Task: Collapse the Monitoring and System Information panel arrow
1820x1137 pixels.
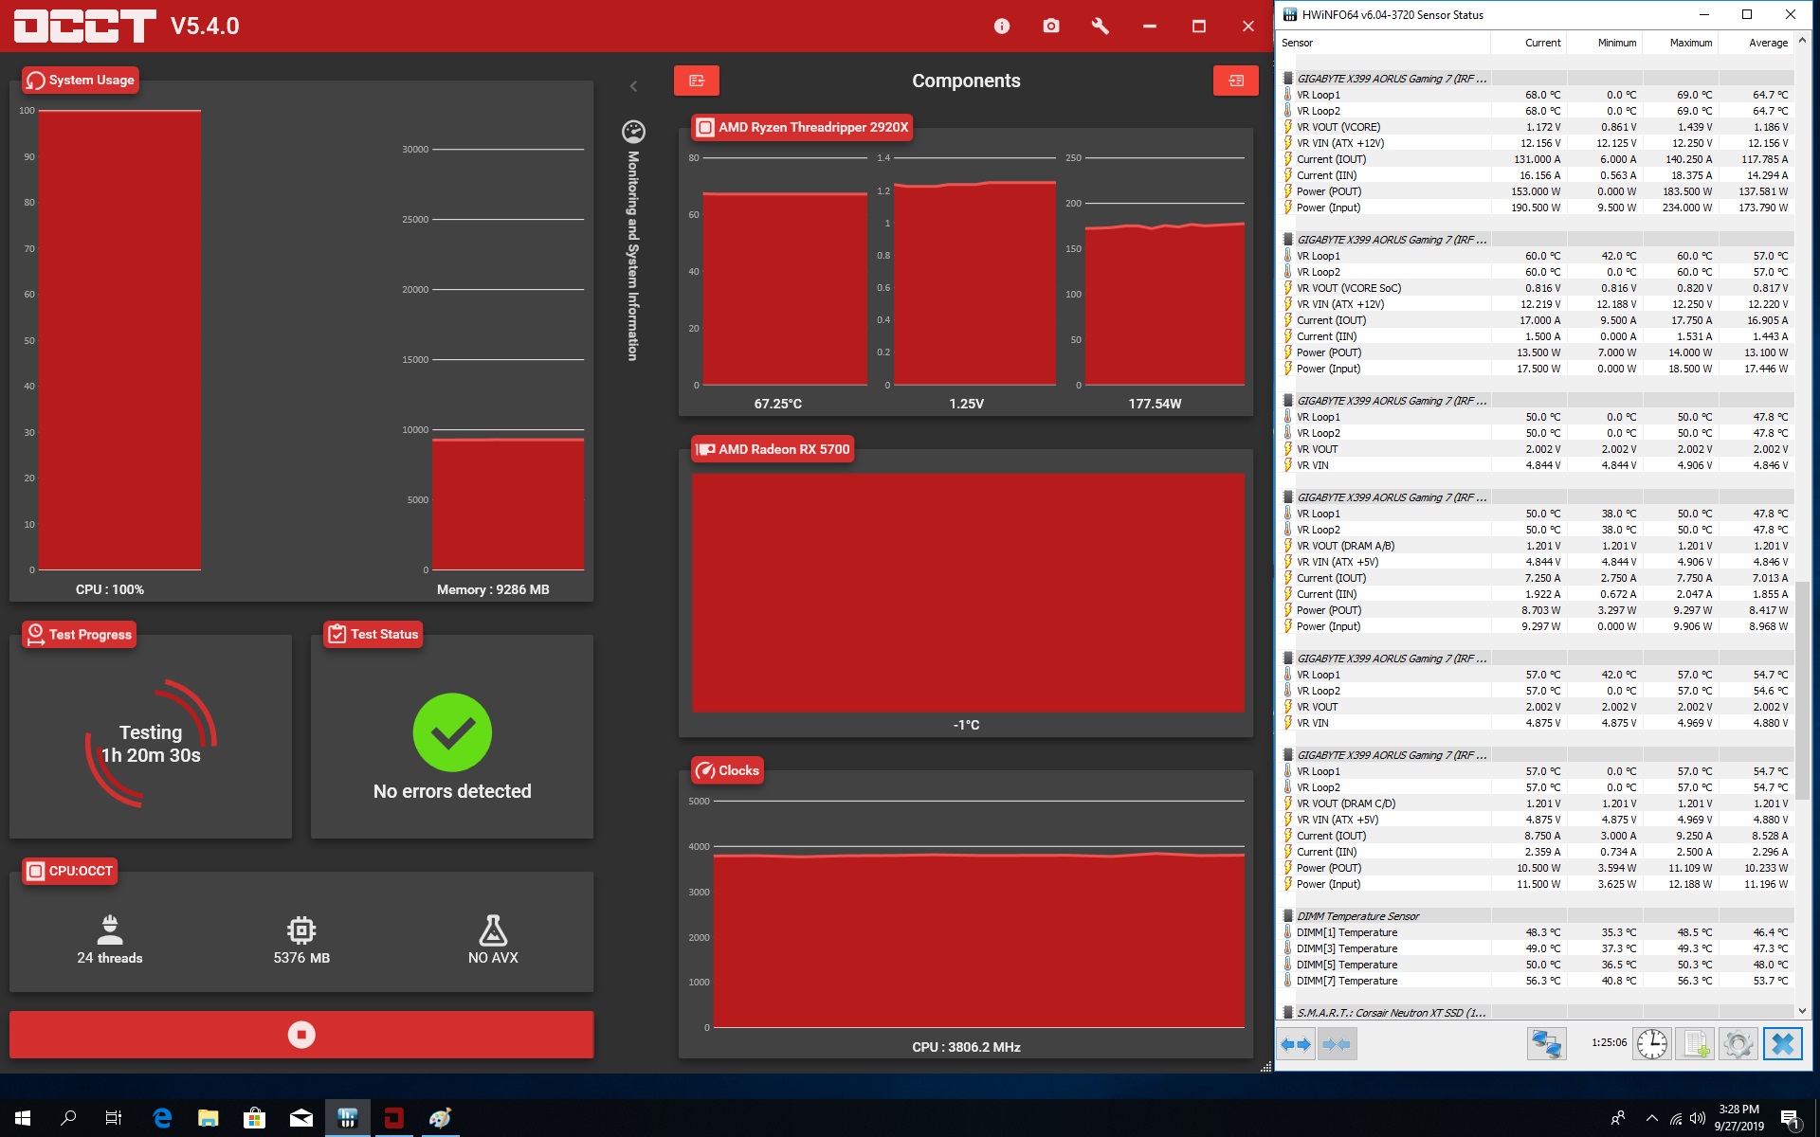Action: click(633, 86)
